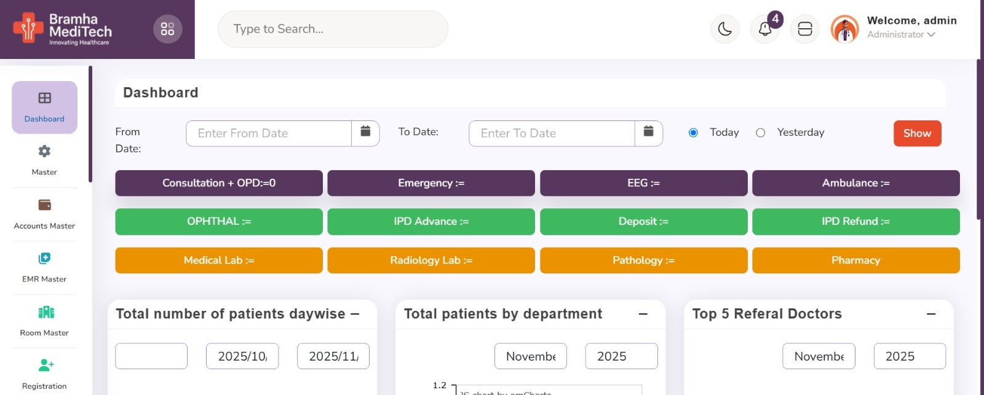The height and width of the screenshot is (395, 984).
Task: Click the grid menu icon beside the logo
Action: pyautogui.click(x=167, y=29)
